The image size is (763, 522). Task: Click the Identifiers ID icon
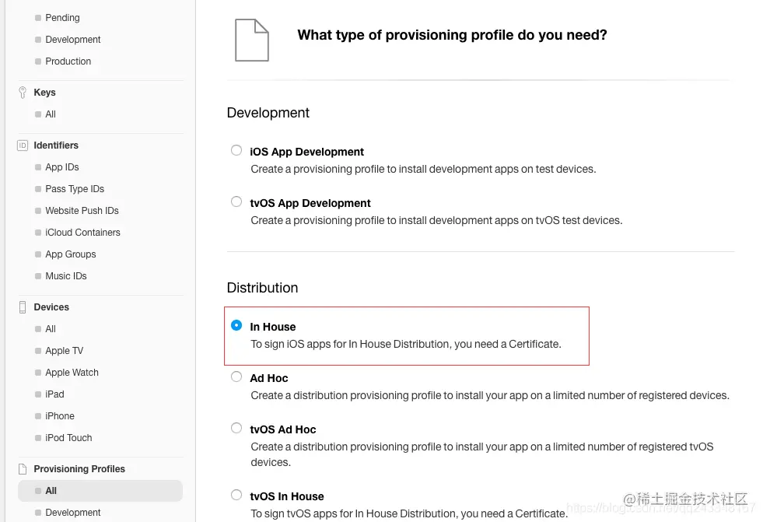tap(23, 145)
